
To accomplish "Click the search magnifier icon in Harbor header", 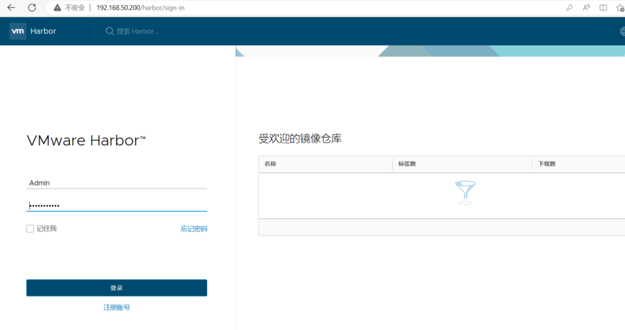I will pos(110,31).
